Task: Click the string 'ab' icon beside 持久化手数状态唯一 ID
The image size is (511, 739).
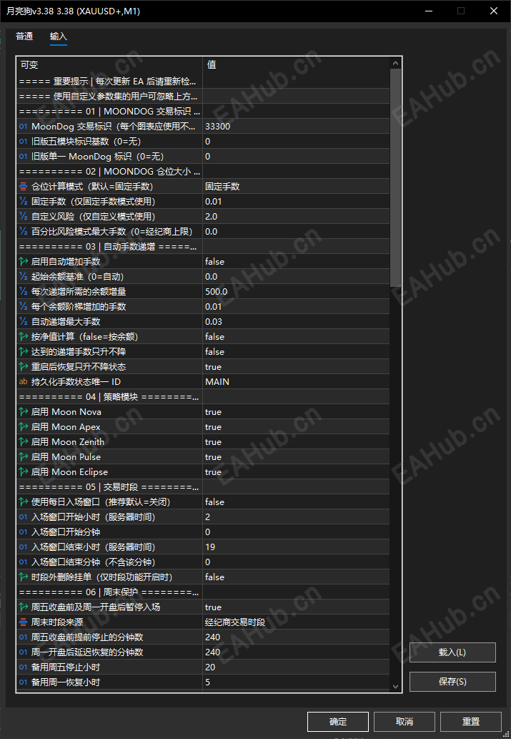Action: click(23, 382)
